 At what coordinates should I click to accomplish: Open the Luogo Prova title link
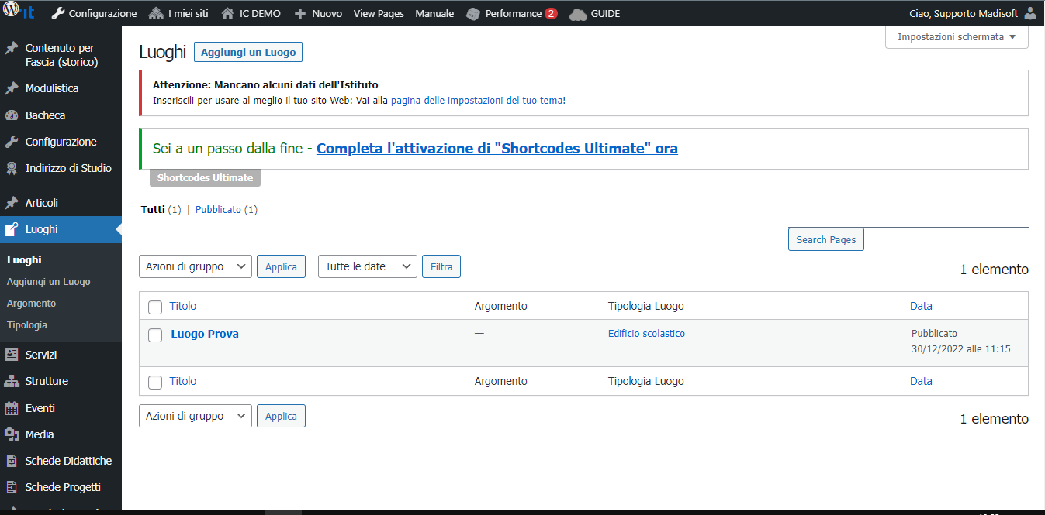[x=205, y=334]
